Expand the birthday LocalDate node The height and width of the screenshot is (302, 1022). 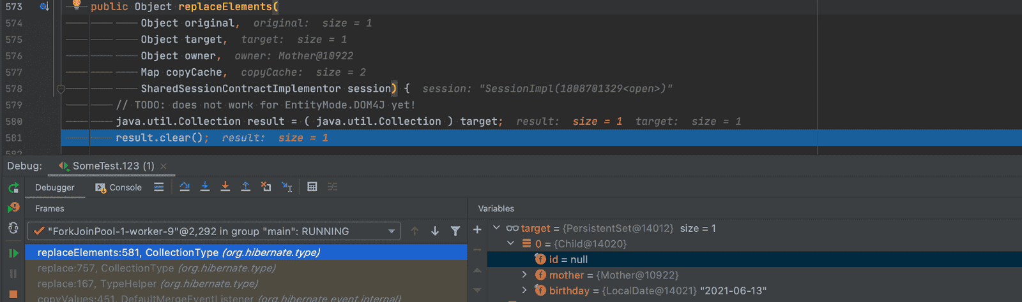tap(524, 291)
